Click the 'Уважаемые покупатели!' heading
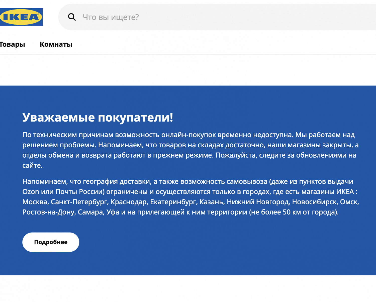 click(x=98, y=117)
